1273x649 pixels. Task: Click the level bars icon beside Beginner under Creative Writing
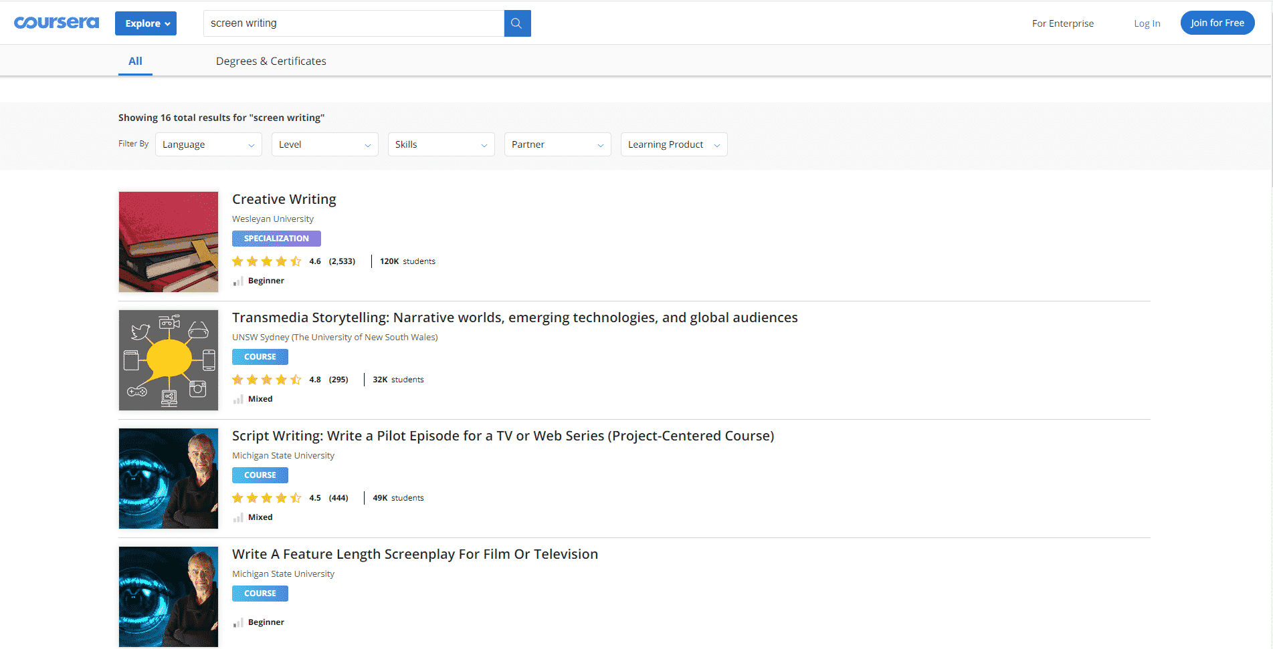click(x=238, y=281)
